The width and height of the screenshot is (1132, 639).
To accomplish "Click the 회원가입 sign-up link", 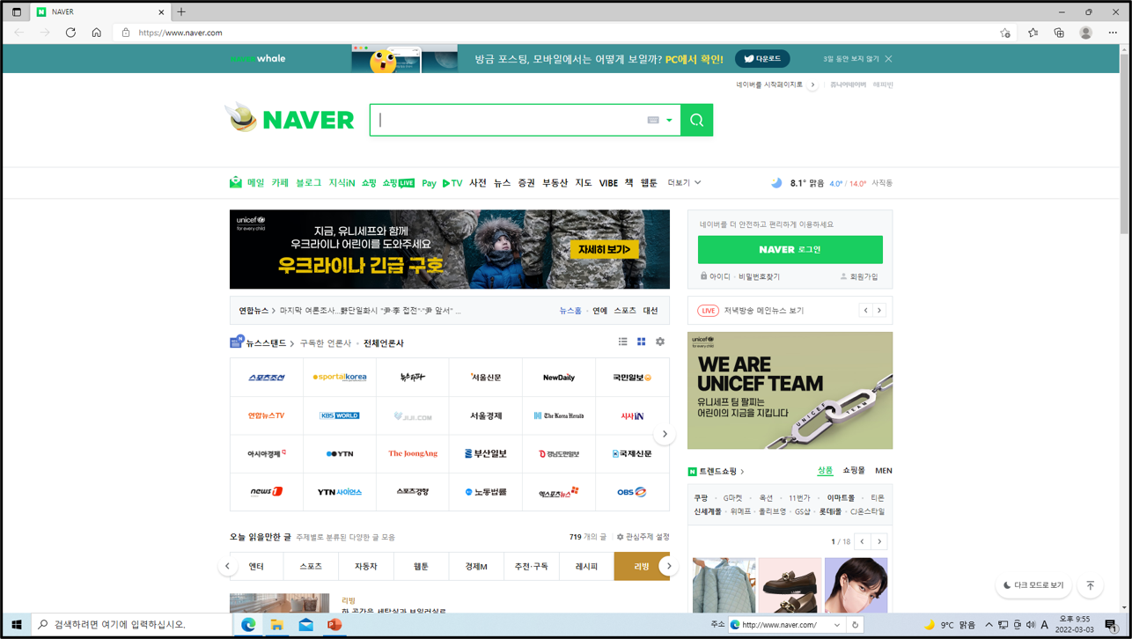I will point(859,276).
